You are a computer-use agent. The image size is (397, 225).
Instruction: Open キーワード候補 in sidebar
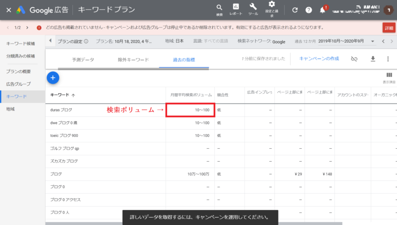pos(20,44)
